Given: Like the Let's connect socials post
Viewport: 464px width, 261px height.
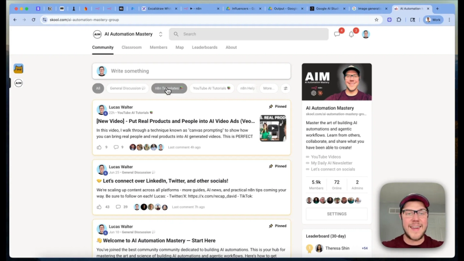Looking at the screenshot, I should coord(99,207).
